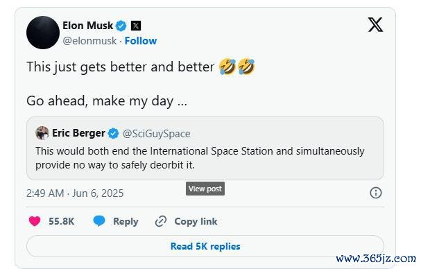Click the black X affiliation badge near name

[x=136, y=26]
